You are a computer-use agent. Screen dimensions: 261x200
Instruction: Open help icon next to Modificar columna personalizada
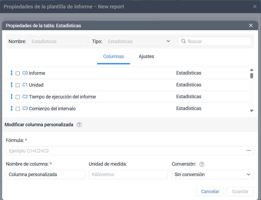[x=79, y=125]
